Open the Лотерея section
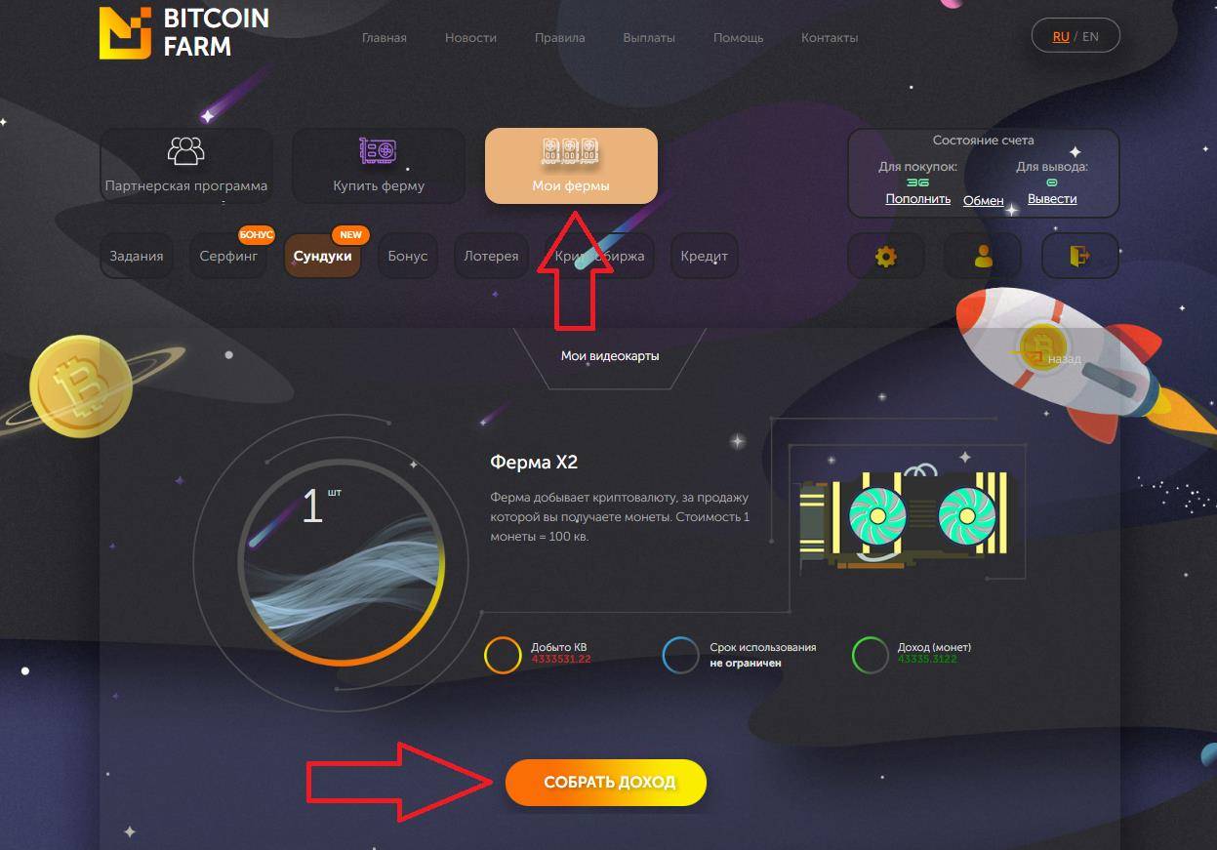Screen dimensions: 1217x850 (x=491, y=257)
